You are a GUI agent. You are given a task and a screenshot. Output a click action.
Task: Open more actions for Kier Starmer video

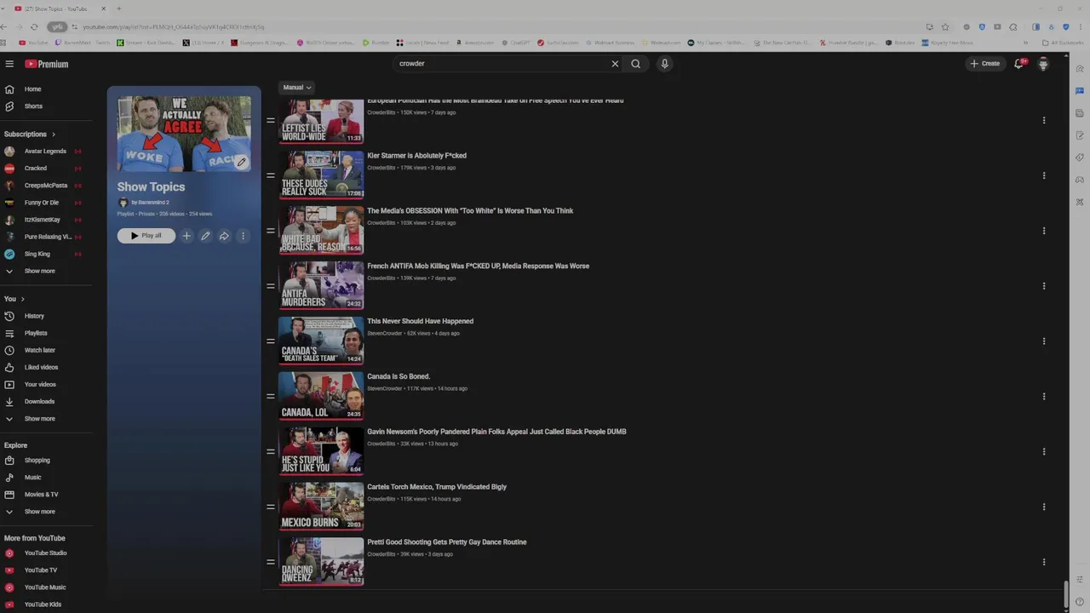(1043, 175)
